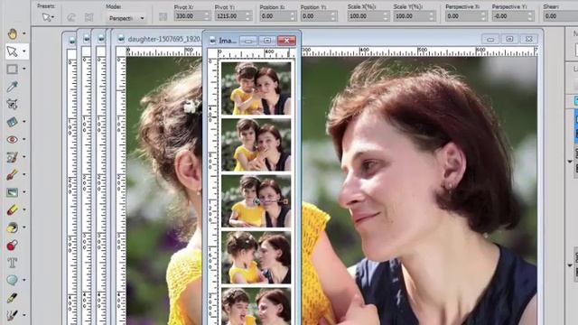
Task: Select the Dropper tool
Action: (12, 87)
